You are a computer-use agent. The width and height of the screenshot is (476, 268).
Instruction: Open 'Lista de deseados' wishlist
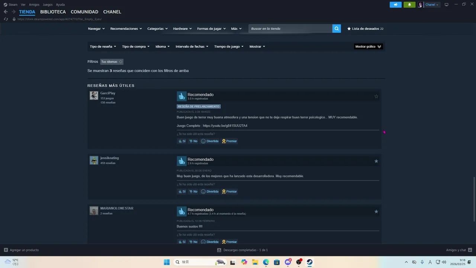(x=365, y=29)
